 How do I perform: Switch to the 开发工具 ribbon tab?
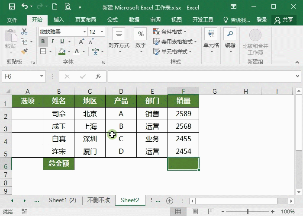[x=203, y=20]
